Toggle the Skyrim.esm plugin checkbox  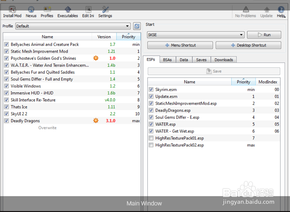[x=151, y=89]
